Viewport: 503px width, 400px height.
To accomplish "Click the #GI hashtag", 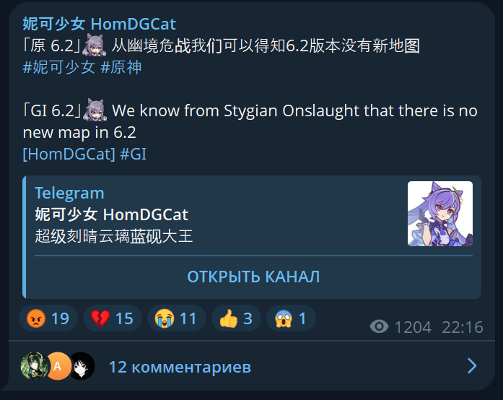I will click(133, 154).
